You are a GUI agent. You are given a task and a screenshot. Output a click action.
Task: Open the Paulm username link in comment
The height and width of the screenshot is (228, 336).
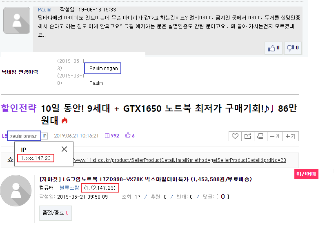coord(45,10)
